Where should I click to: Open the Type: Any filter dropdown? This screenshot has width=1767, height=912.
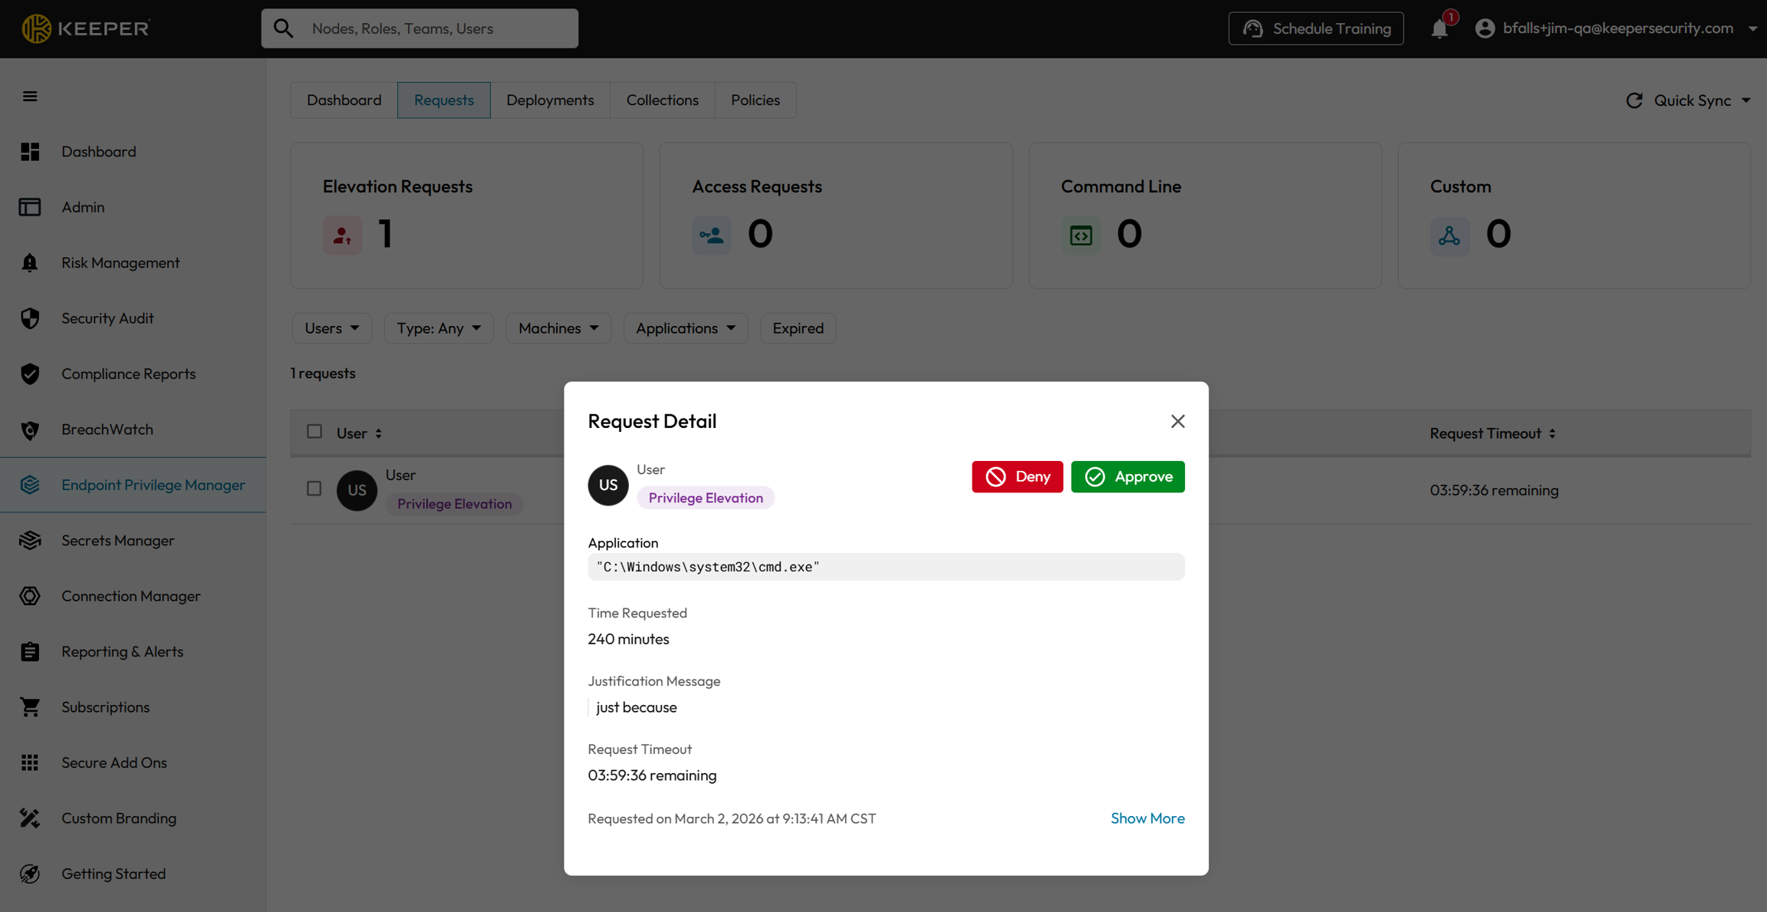click(x=439, y=328)
